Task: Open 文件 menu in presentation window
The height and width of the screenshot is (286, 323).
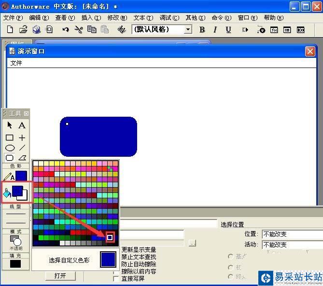Action: point(16,63)
